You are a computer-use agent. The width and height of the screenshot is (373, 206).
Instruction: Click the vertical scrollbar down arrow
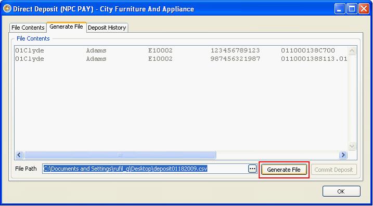352,146
